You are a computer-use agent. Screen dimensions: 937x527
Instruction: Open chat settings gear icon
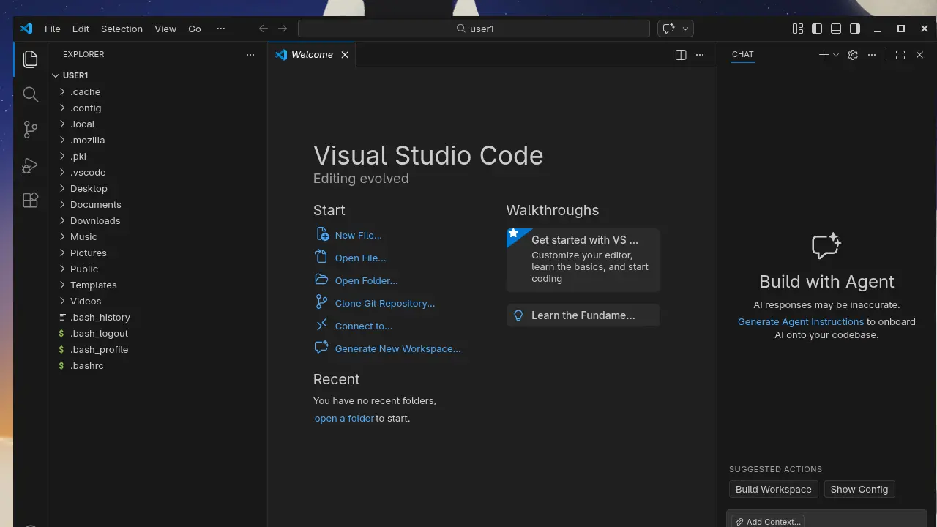[852, 55]
